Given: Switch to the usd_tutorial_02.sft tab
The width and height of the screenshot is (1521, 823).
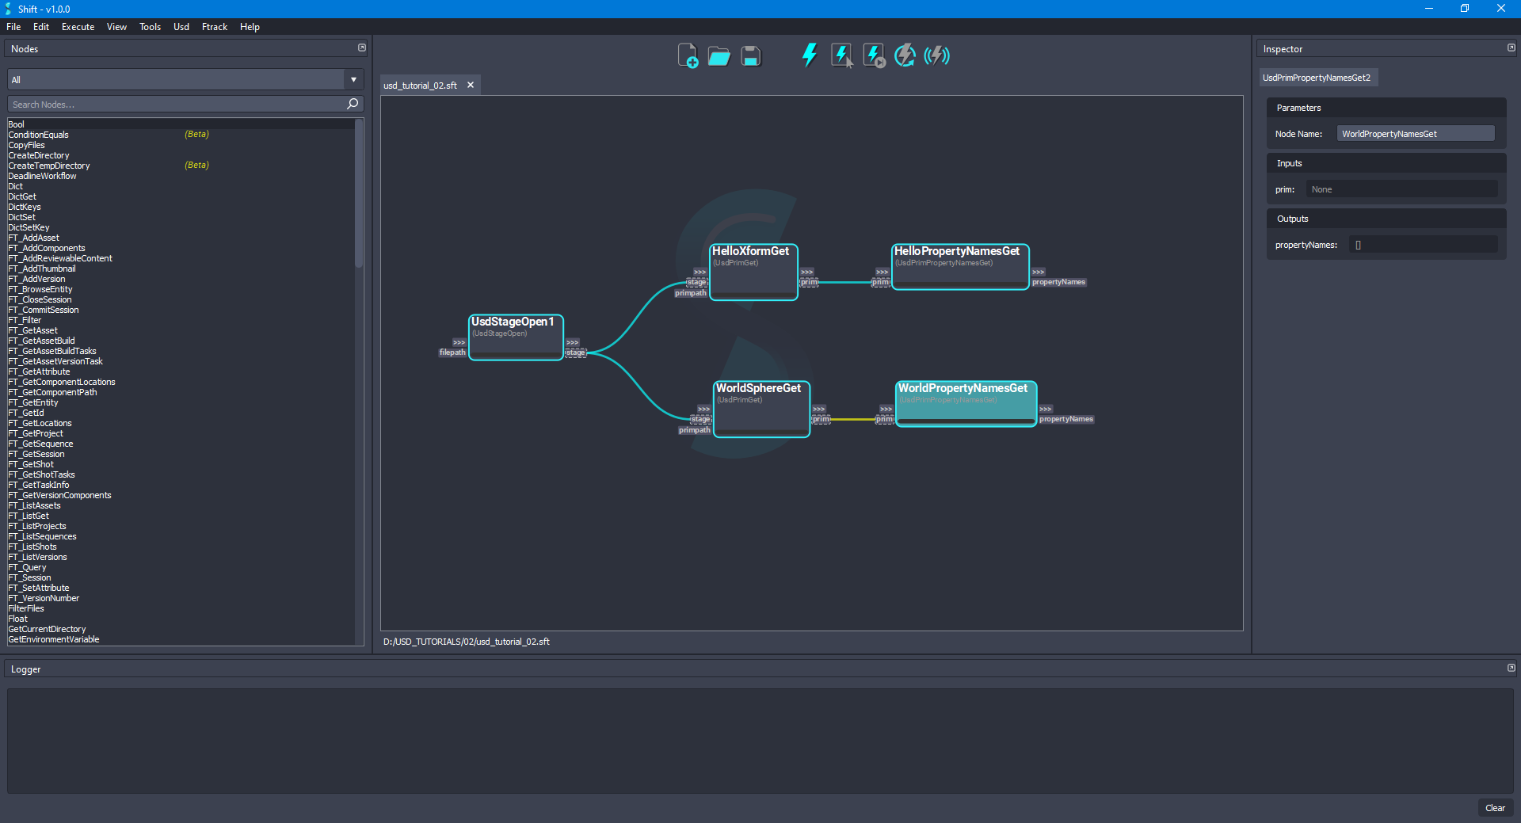Looking at the screenshot, I should click(420, 85).
